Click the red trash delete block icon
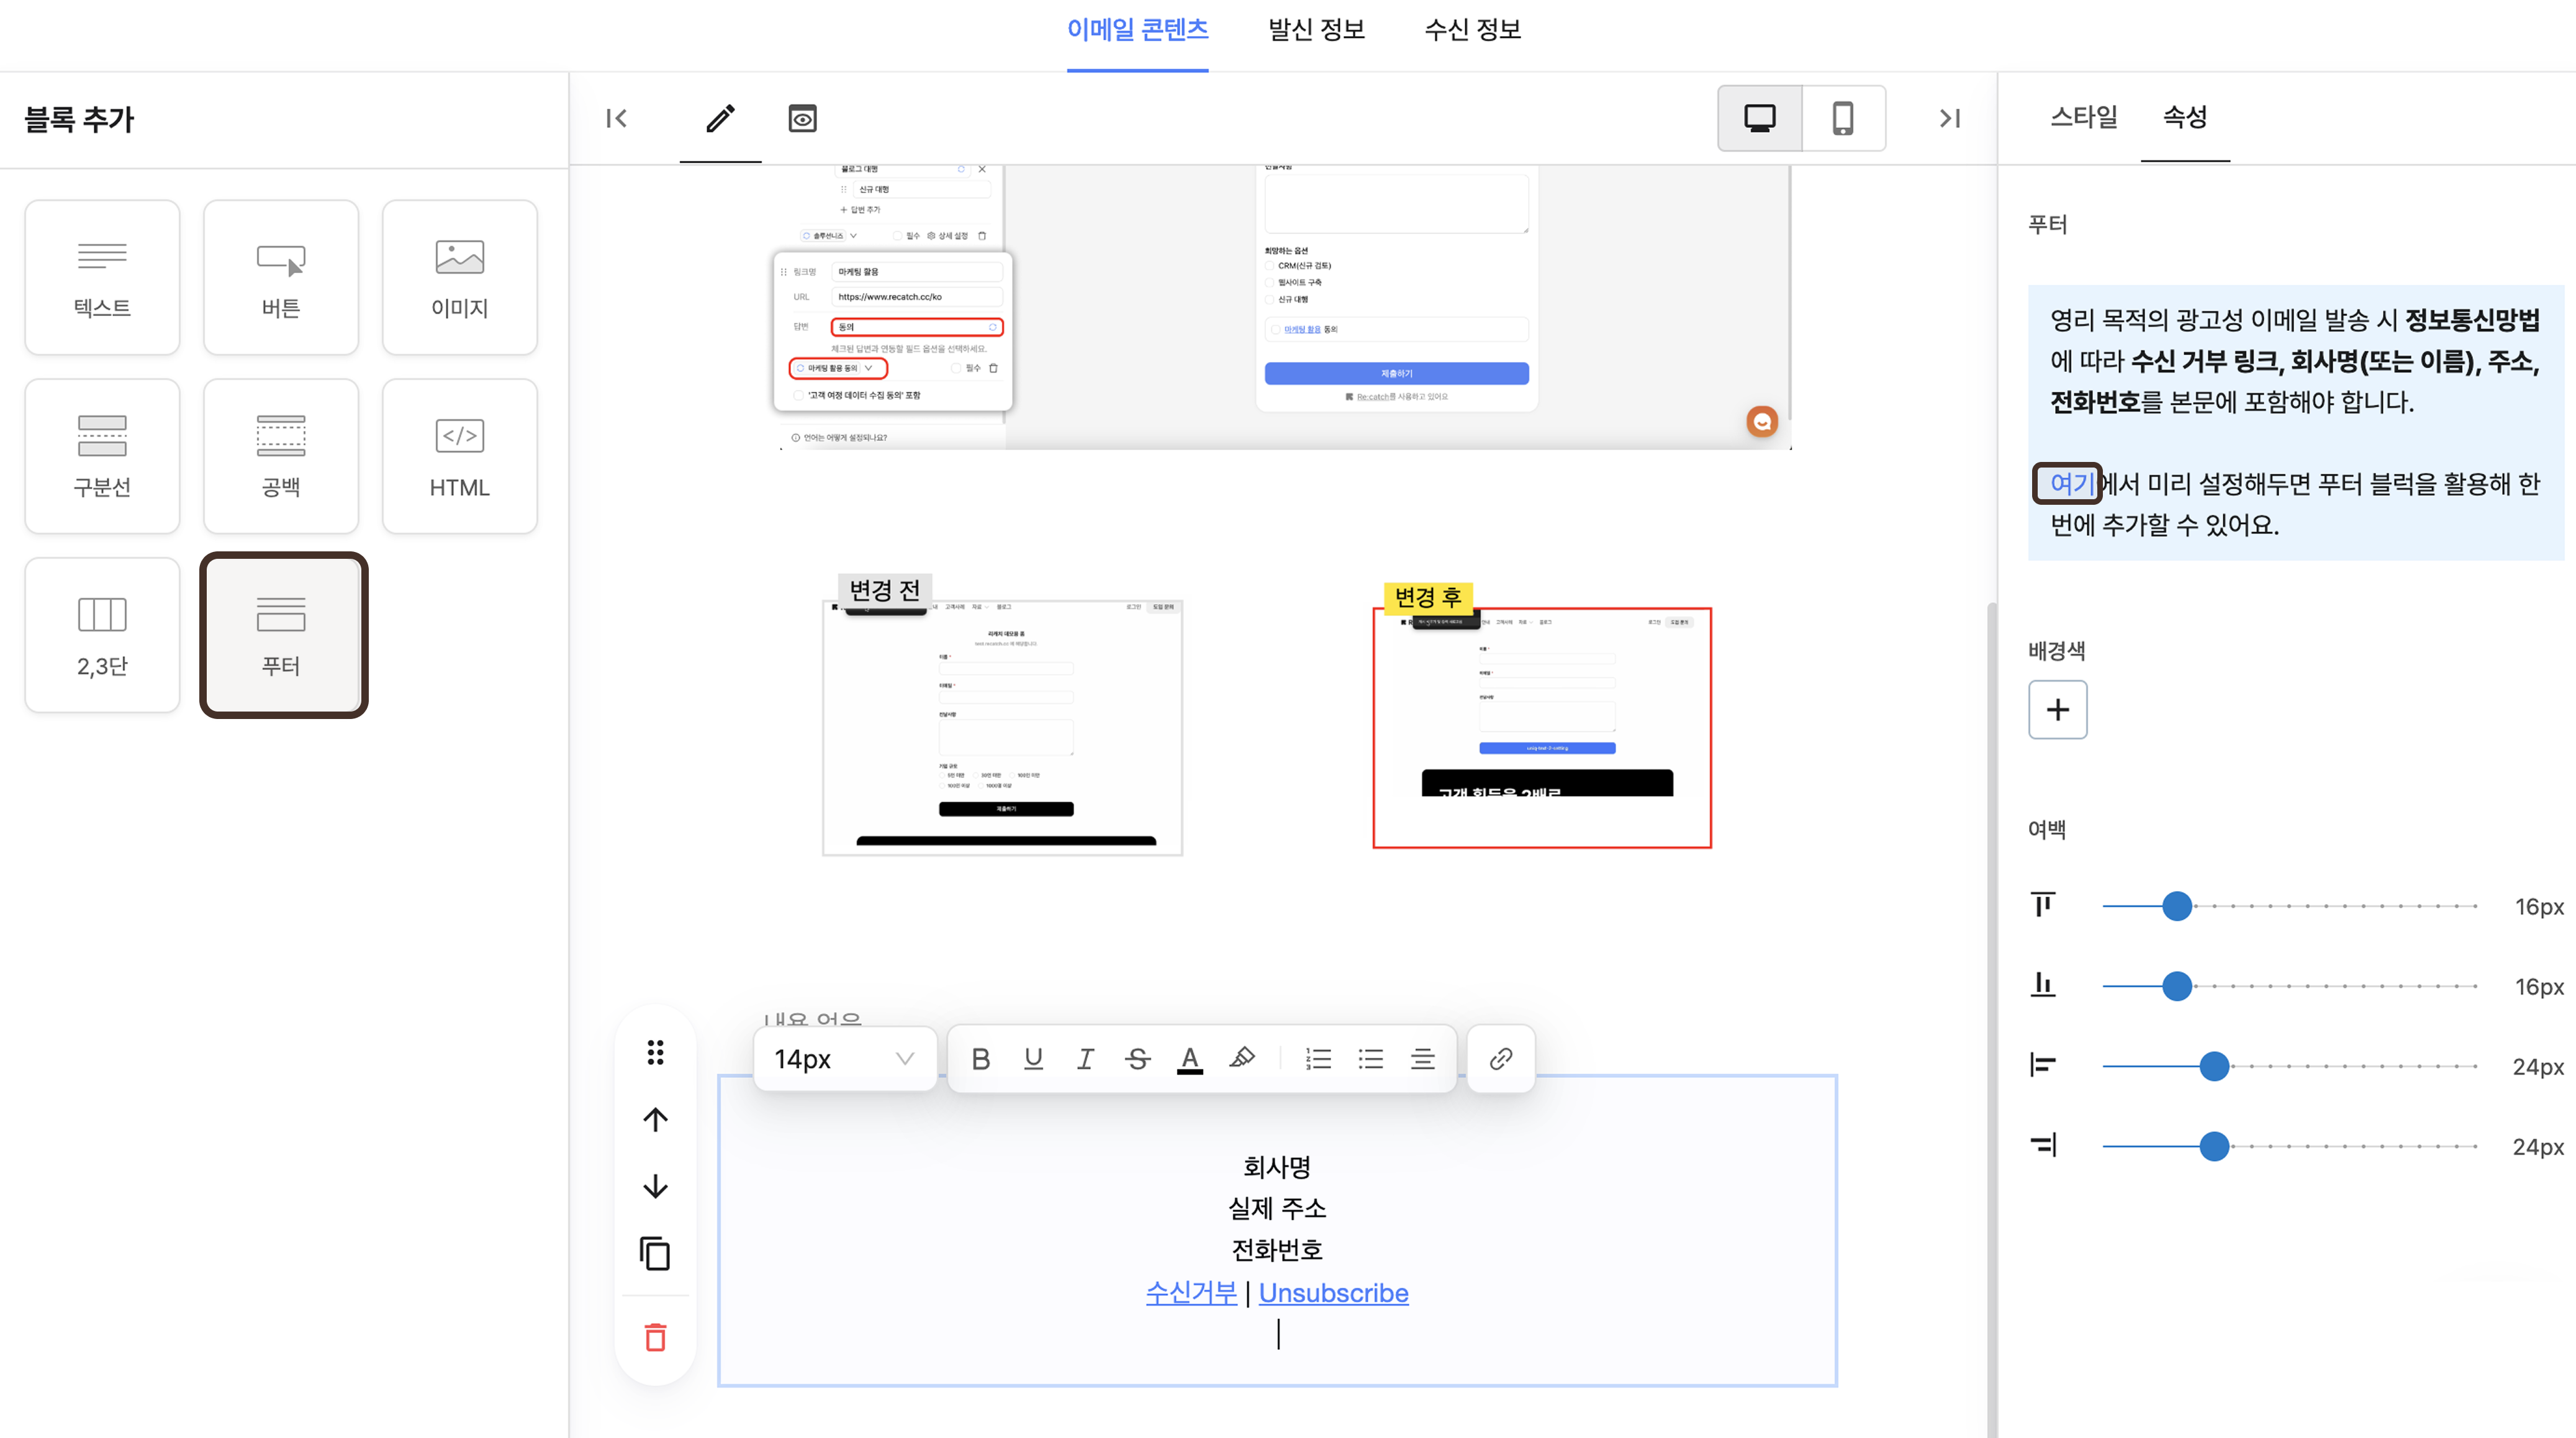The width and height of the screenshot is (2576, 1438). tap(655, 1337)
